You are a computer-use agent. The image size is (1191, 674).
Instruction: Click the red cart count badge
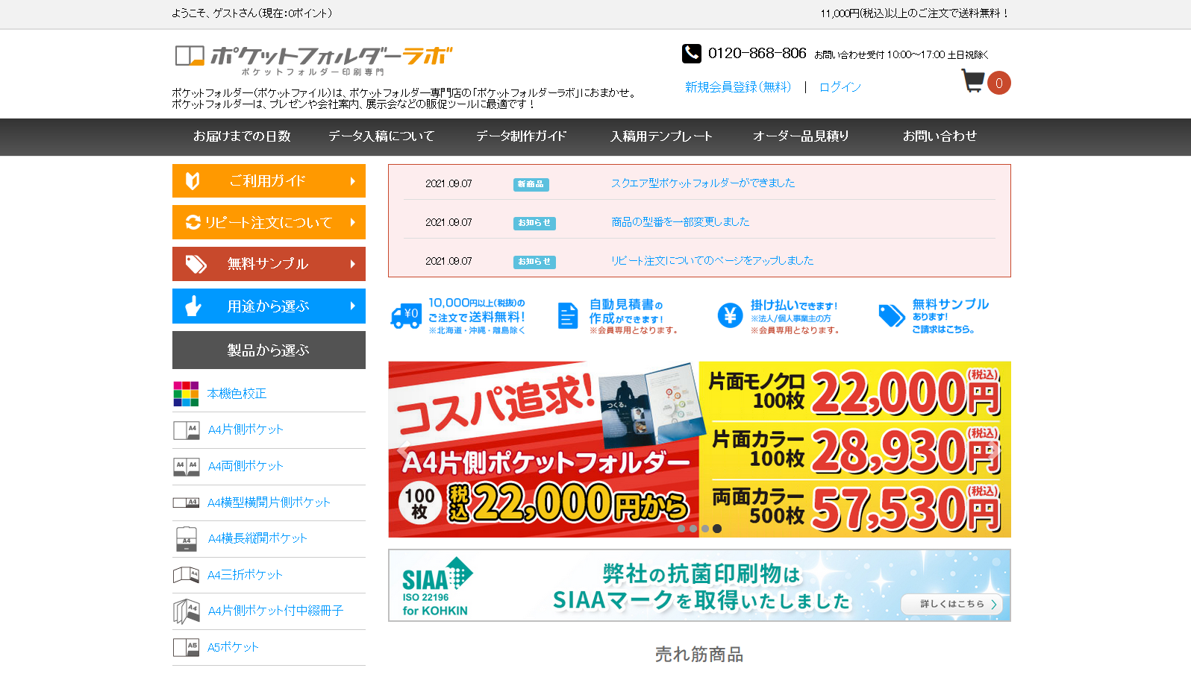click(x=999, y=83)
